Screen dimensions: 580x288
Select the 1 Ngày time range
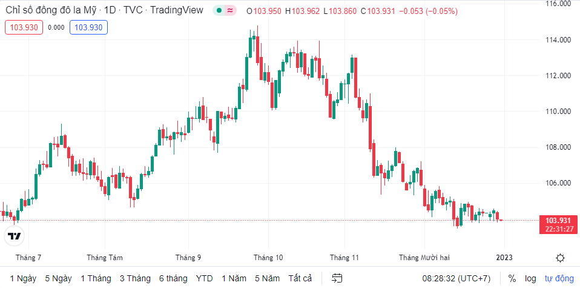click(23, 278)
